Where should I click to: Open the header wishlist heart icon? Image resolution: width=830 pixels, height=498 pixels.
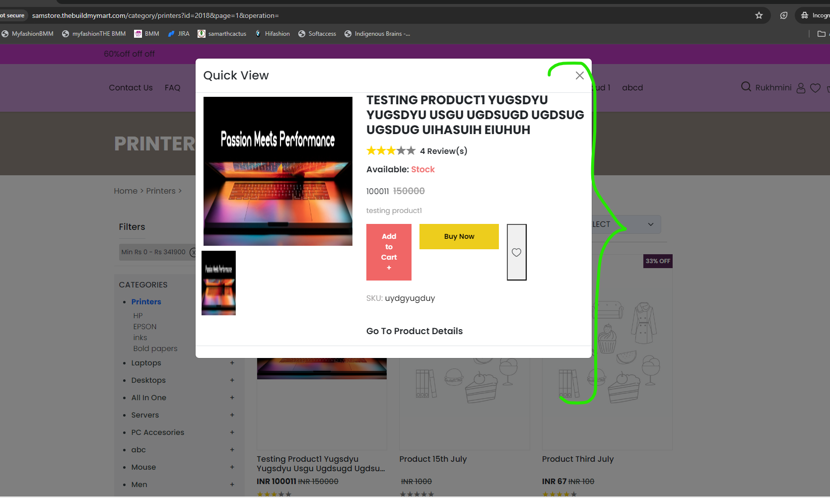coord(815,88)
